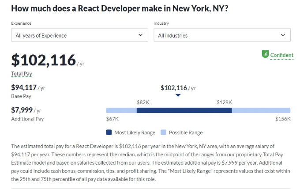Click the light blue upper Possible Range segment
This screenshot has width=300, height=189.
(261, 110)
